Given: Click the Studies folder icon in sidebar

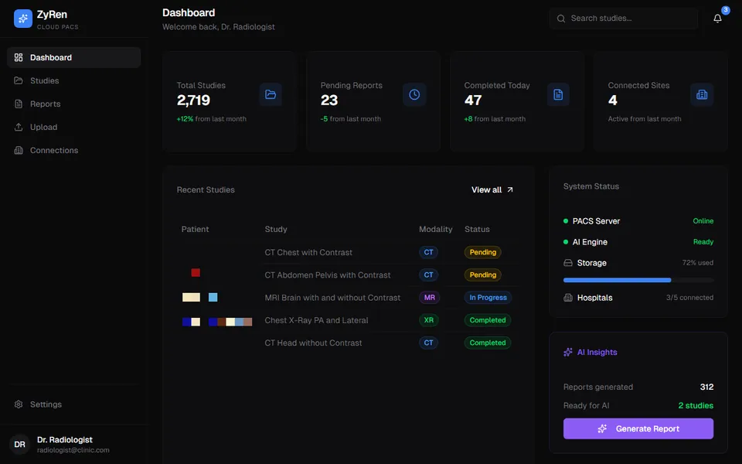Looking at the screenshot, I should (19, 80).
